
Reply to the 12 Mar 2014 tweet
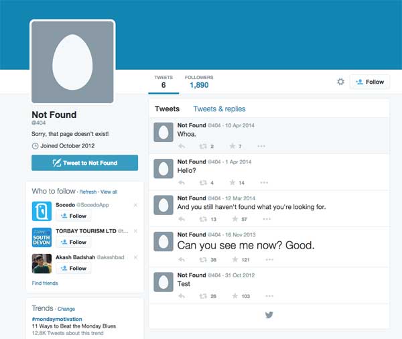click(181, 219)
